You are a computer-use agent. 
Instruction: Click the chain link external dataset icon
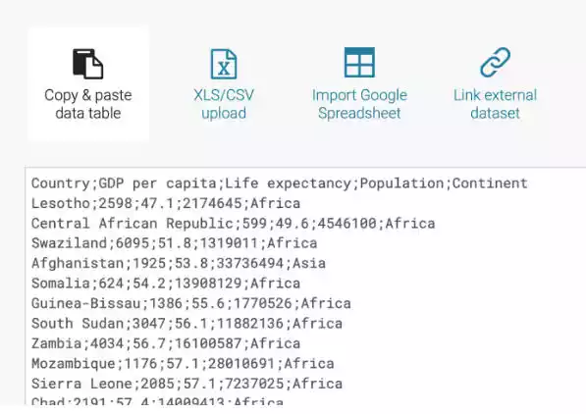[x=495, y=63]
